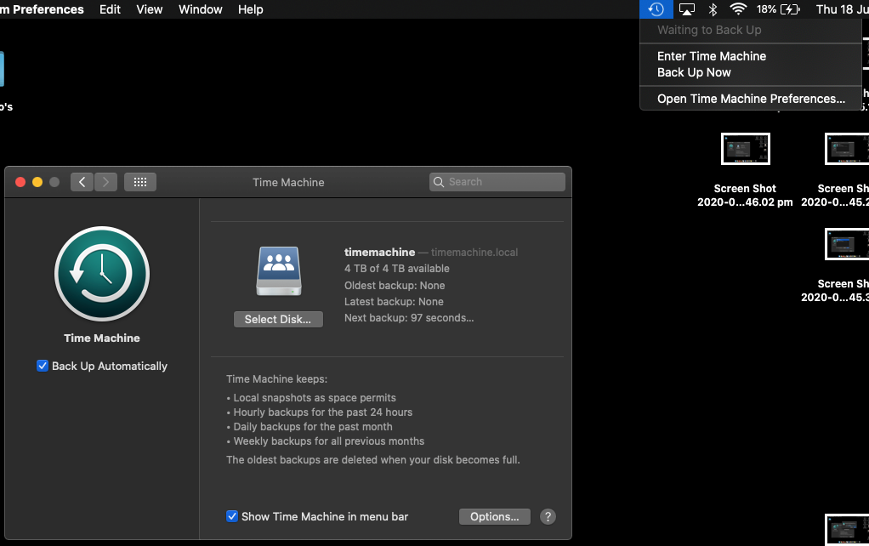Click the 18% battery percentage text
This screenshot has height=546, width=869.
(766, 9)
